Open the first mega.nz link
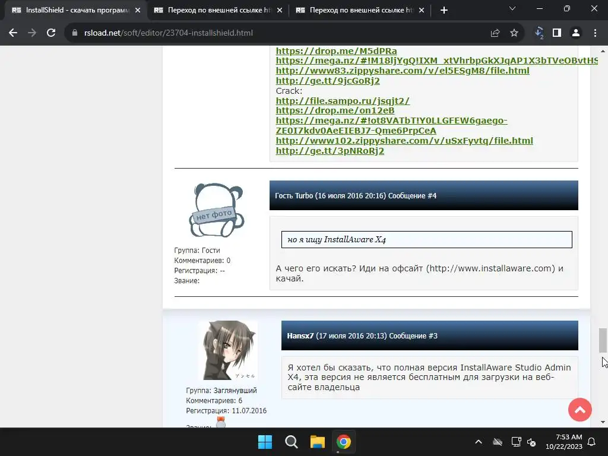 pos(436,61)
